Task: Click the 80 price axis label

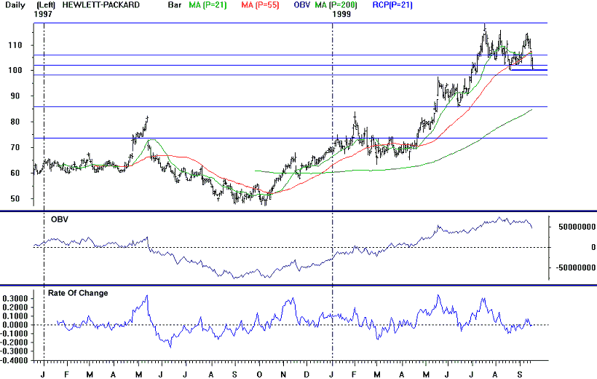Action: click(15, 122)
